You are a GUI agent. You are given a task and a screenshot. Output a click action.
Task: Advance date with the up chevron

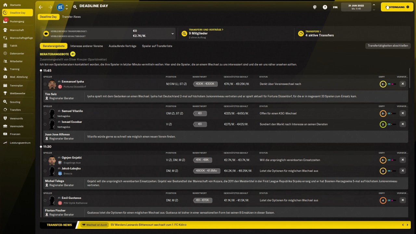click(x=374, y=5)
